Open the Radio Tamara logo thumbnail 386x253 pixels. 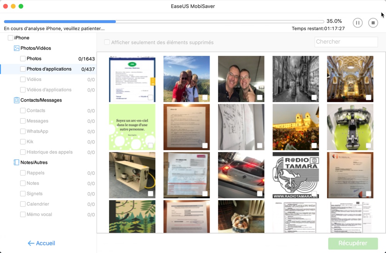[x=296, y=175]
